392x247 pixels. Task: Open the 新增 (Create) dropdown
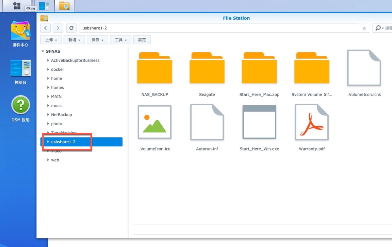pyautogui.click(x=74, y=40)
